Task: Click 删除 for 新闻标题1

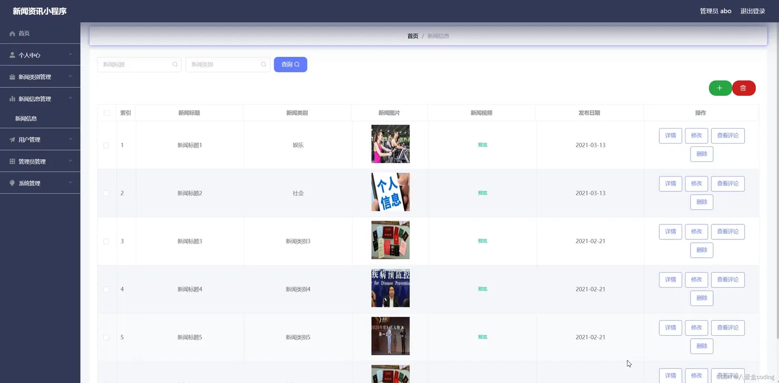Action: click(x=702, y=154)
